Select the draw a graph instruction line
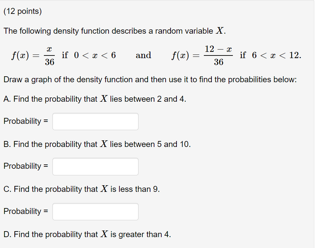The width and height of the screenshot is (315, 248). [x=150, y=80]
